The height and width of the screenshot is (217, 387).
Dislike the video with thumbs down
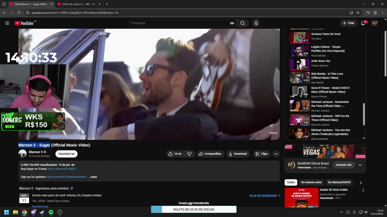click(190, 154)
